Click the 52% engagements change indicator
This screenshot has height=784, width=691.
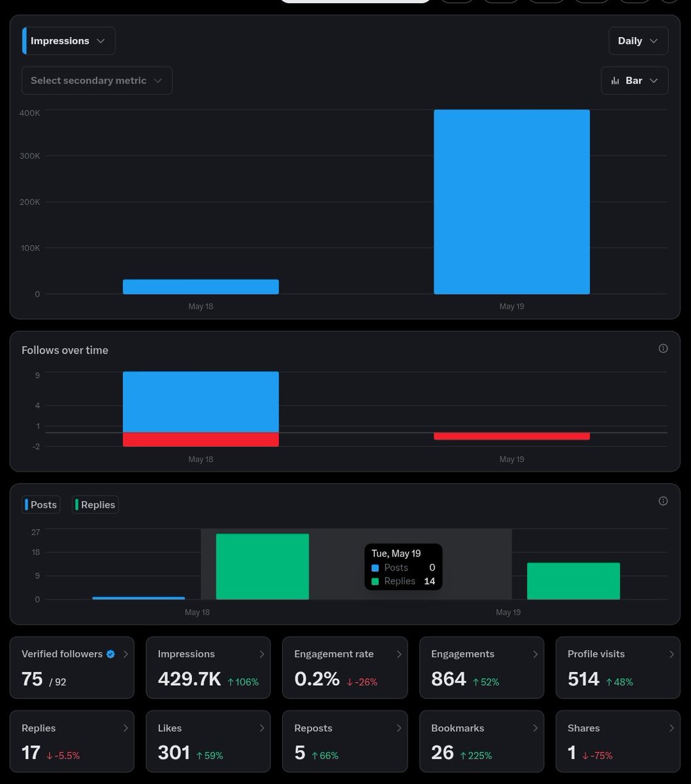(485, 681)
